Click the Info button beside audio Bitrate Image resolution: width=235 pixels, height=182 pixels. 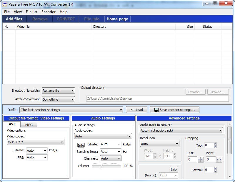(x=81, y=145)
